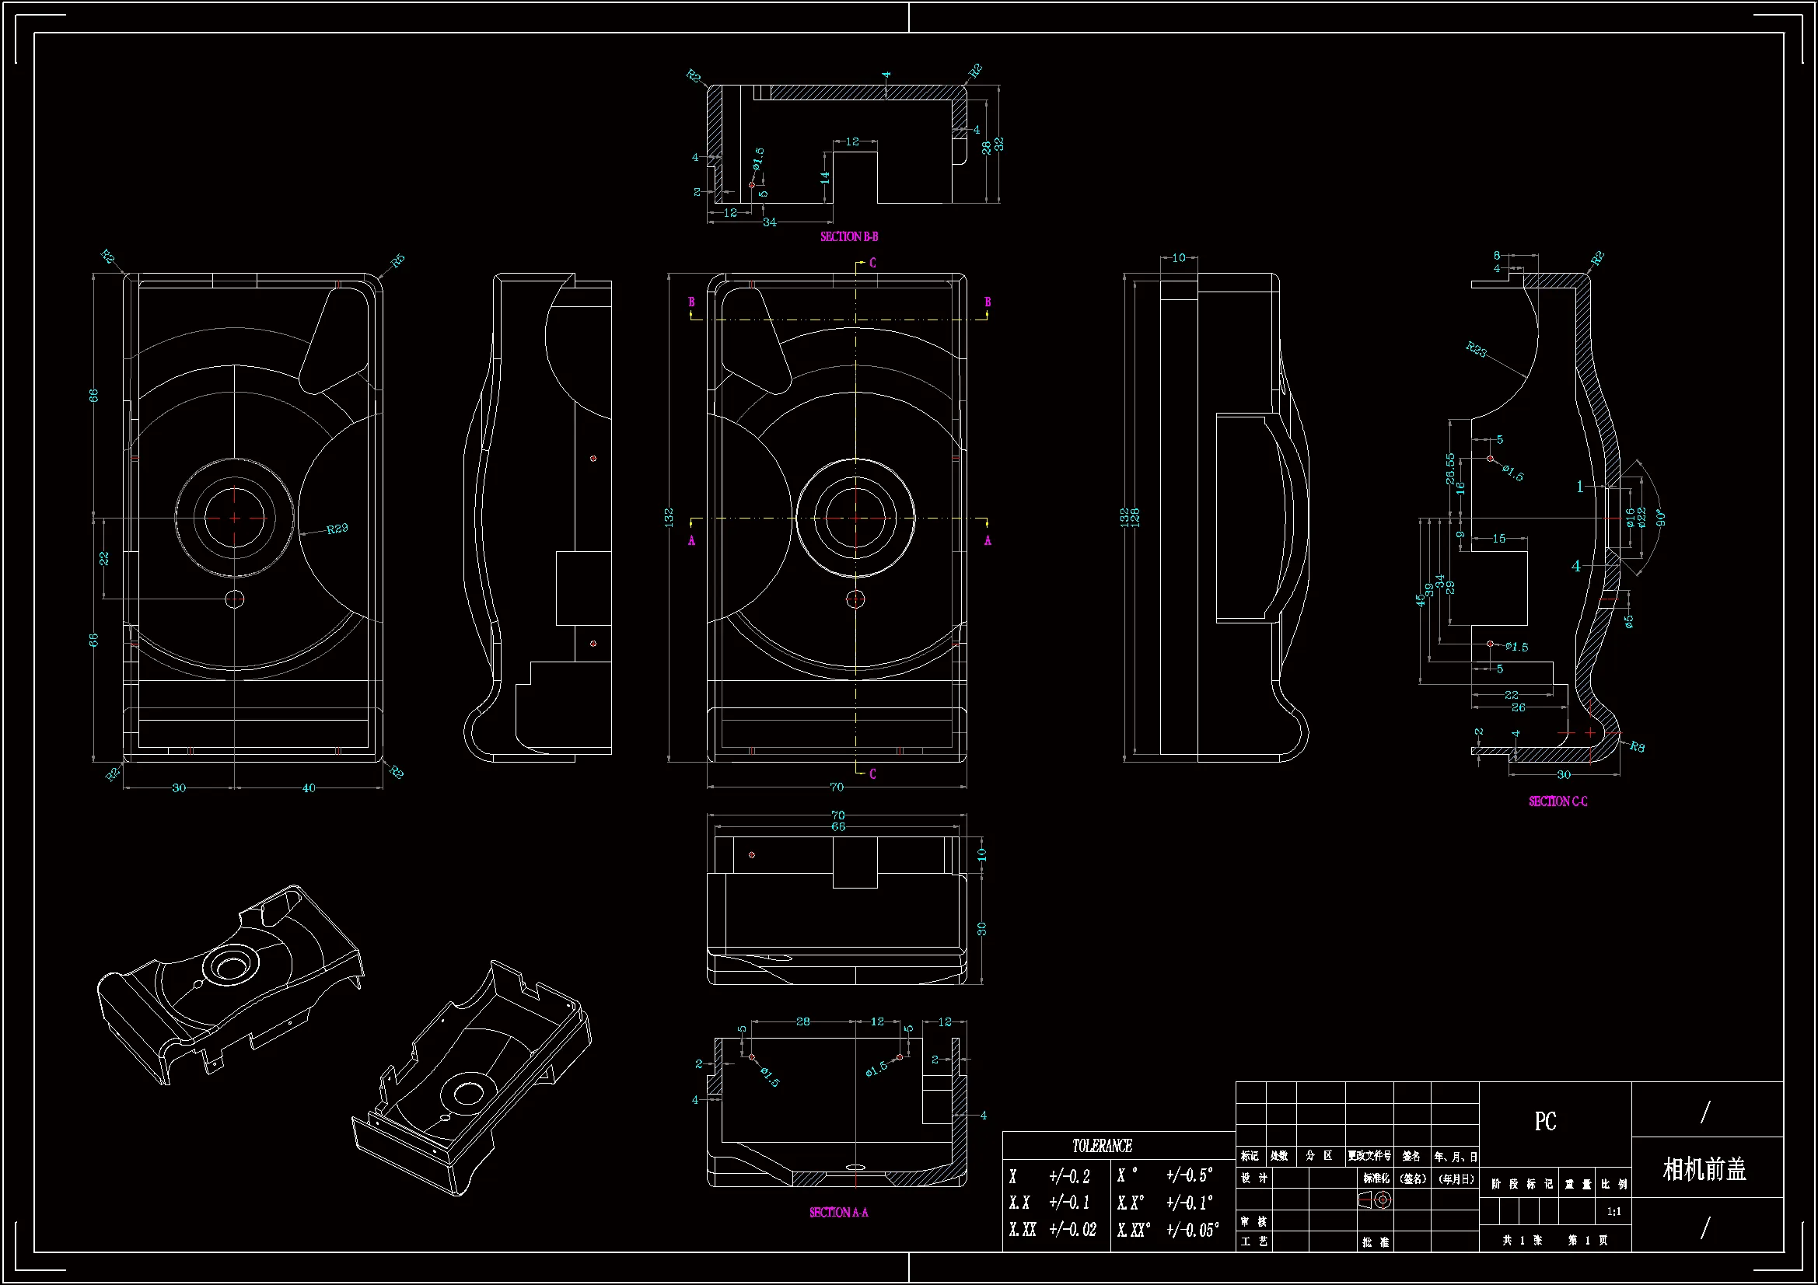Click the left A section-line marker
The image size is (1818, 1285).
point(691,540)
